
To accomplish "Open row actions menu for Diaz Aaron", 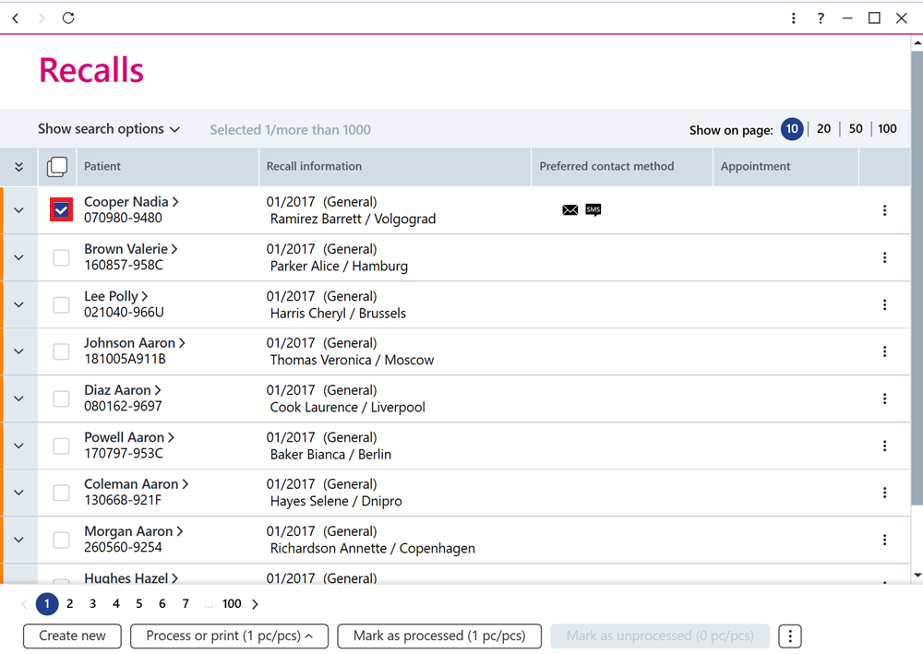I will 884,398.
